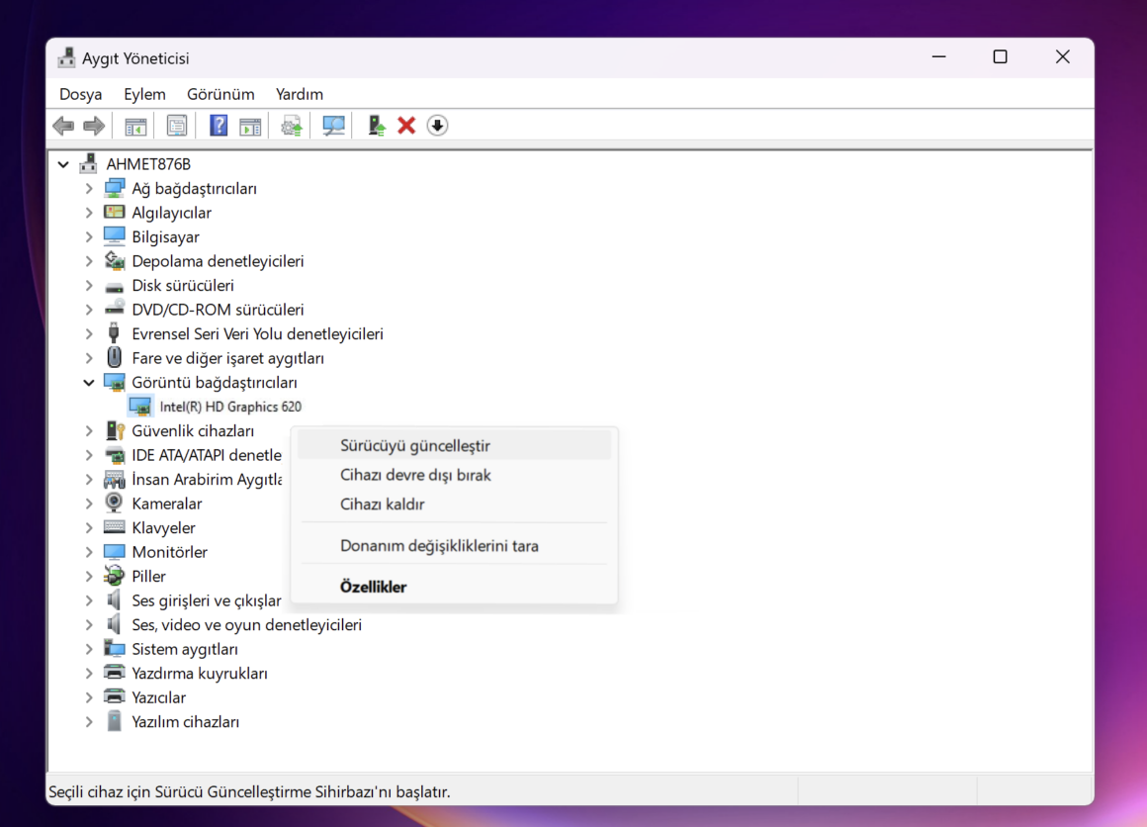The image size is (1147, 827).
Task: Open the Dosya menu
Action: click(x=80, y=94)
